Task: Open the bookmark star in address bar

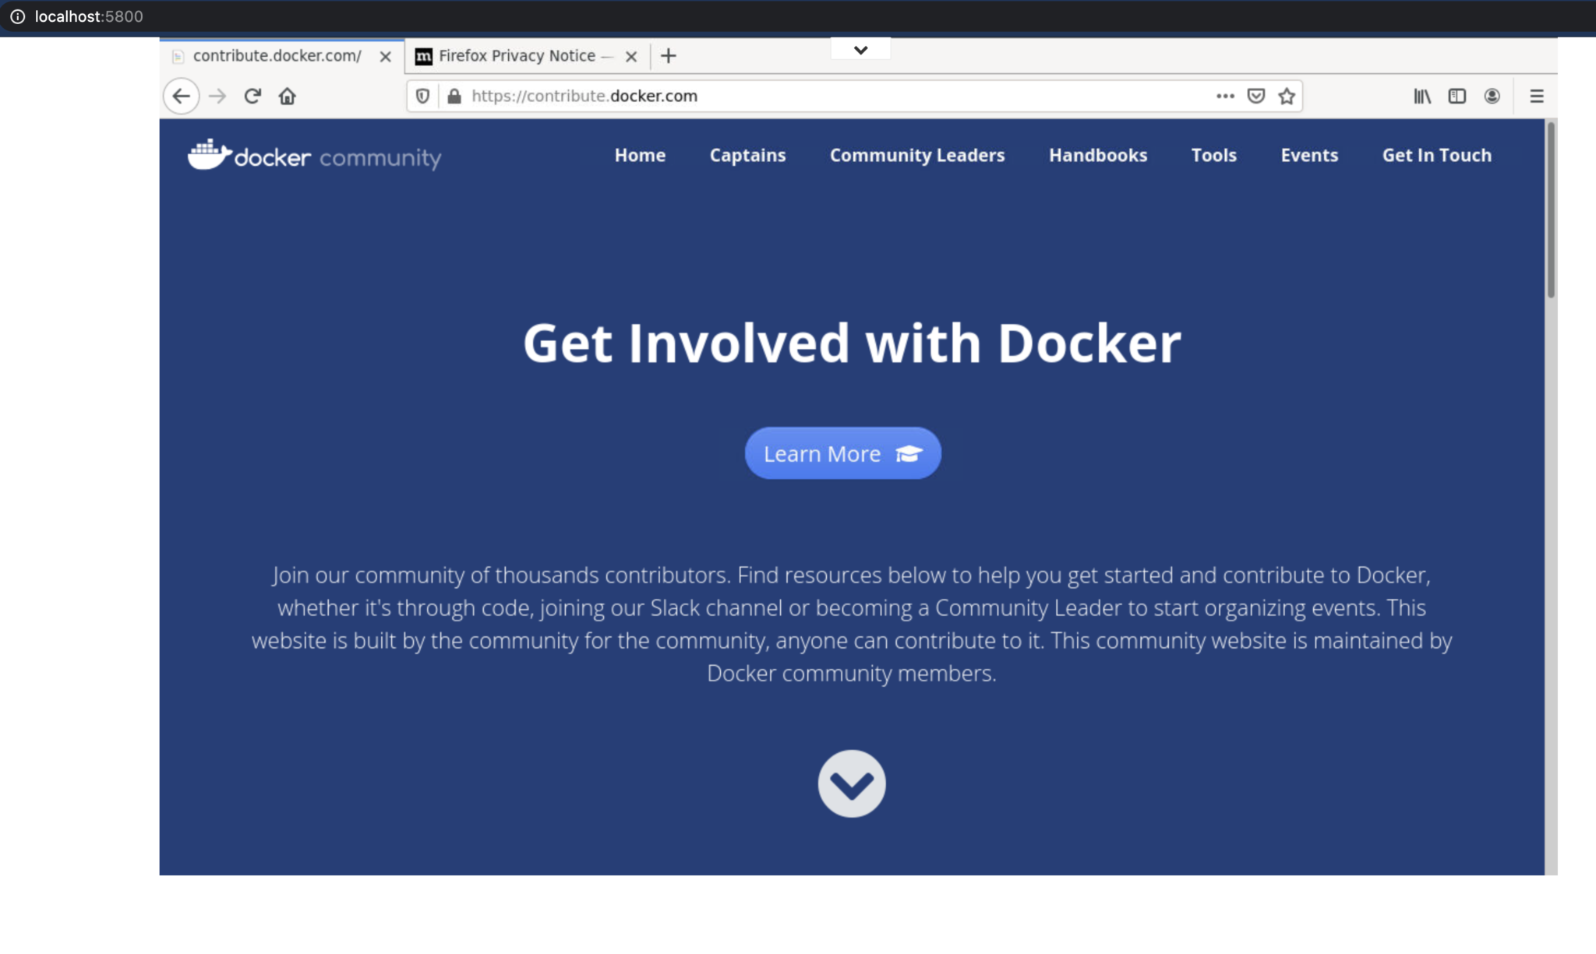Action: 1286,96
